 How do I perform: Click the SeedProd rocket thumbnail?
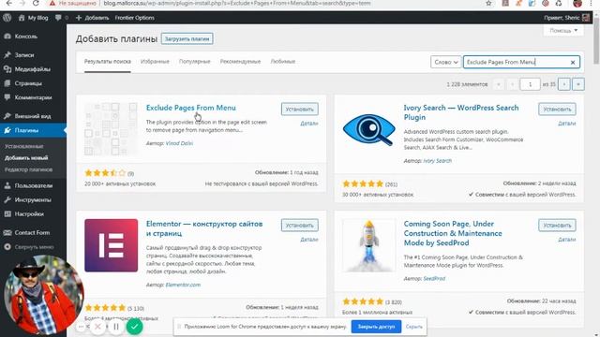click(x=368, y=245)
